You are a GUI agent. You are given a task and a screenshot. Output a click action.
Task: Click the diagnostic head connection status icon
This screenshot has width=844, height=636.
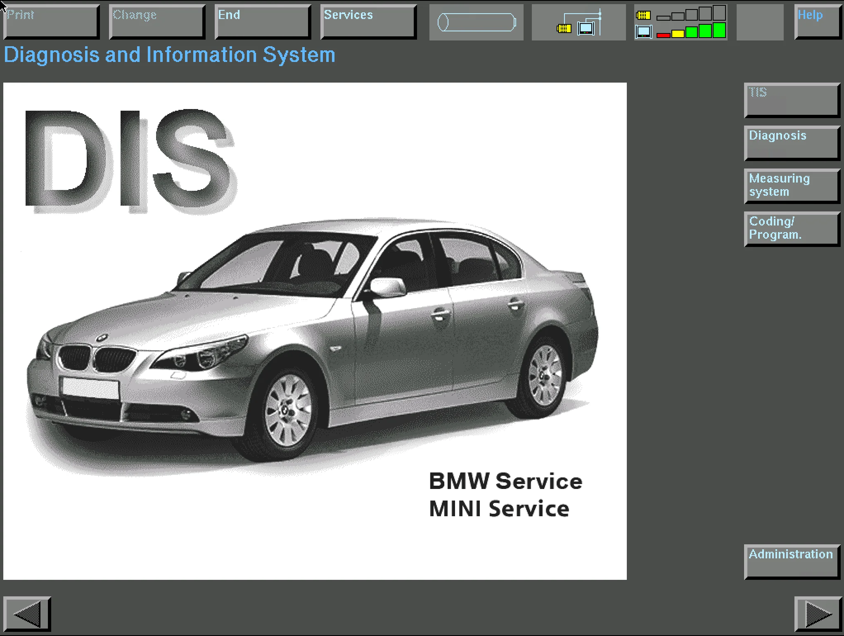pos(577,23)
